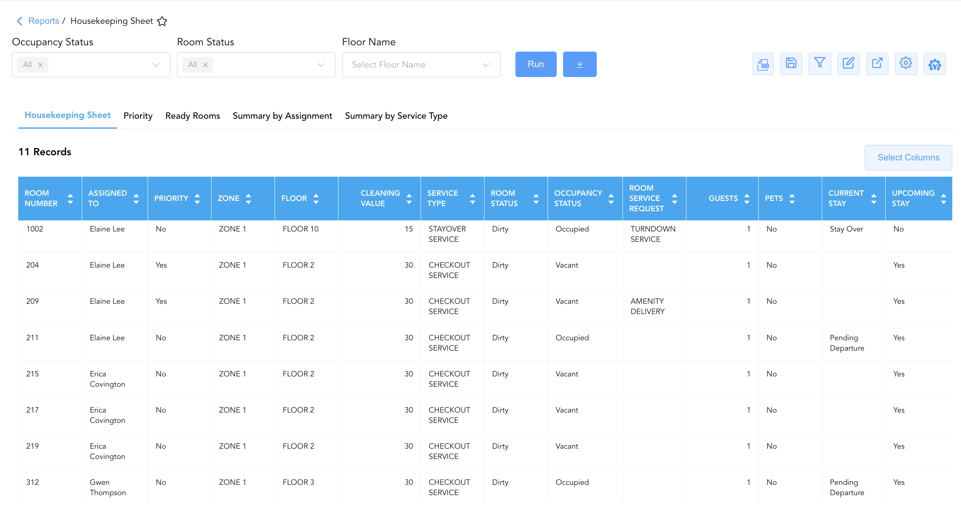The image size is (961, 513).
Task: Go back using the left chevron
Action: [x=19, y=21]
